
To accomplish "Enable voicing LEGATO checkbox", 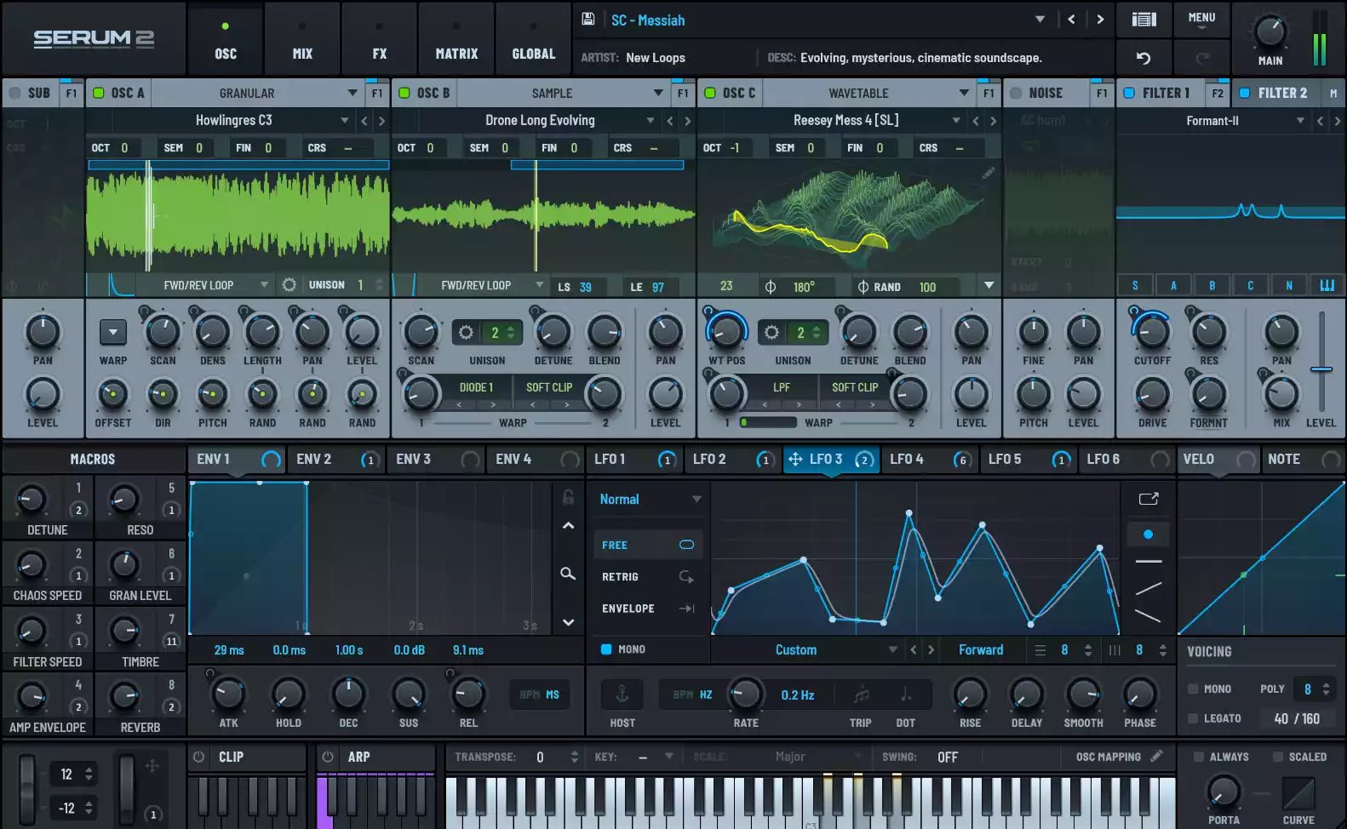I will pos(1193,718).
